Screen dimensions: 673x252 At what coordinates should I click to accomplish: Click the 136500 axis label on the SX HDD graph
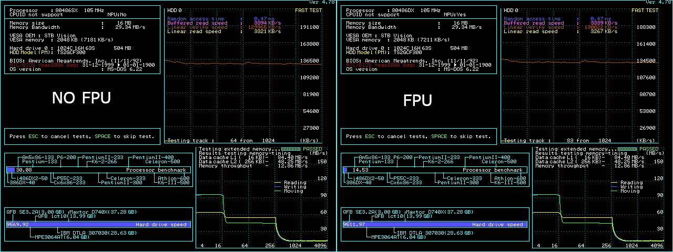click(309, 60)
